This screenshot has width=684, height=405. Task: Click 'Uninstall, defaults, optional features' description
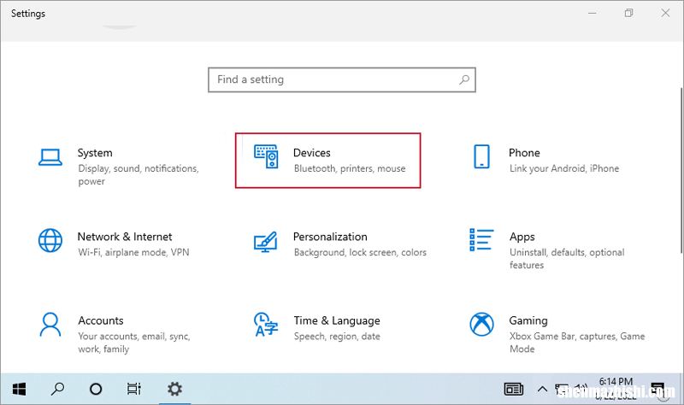tap(567, 259)
